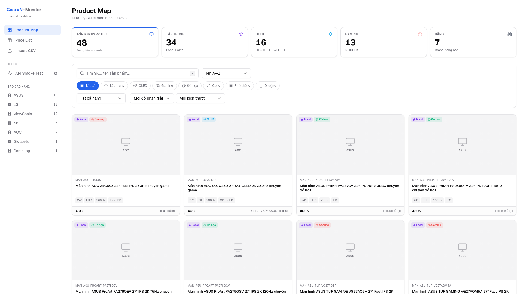This screenshot has width=523, height=294.
Task: Click Focal badge on AOC 24G50Z card
Action: coord(81,119)
